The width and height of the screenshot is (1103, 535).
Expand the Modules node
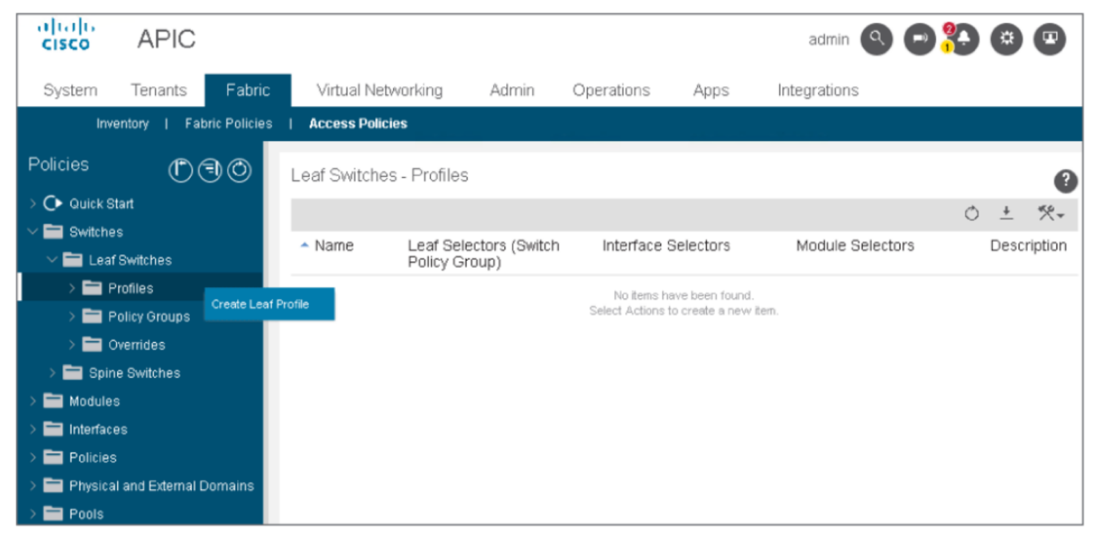[x=32, y=401]
